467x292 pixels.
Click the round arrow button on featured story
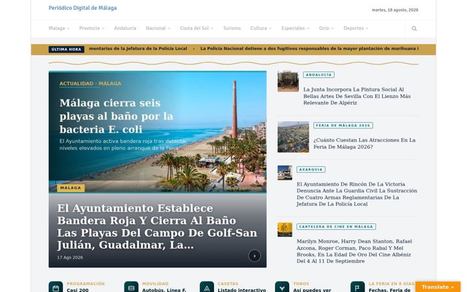(254, 256)
